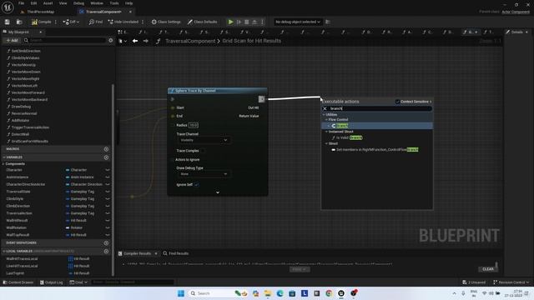Screen dimensions: 534x300
Task: Open the File menu
Action: click(x=21, y=3)
